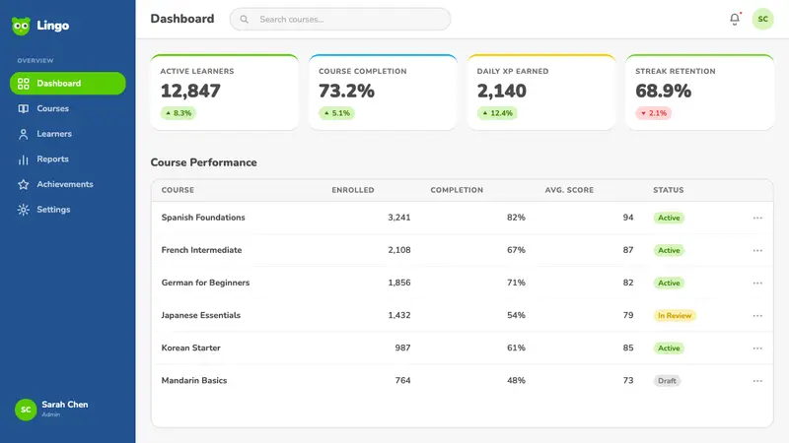789x443 pixels.
Task: Click the 2,108 enrolled value
Action: 399,250
